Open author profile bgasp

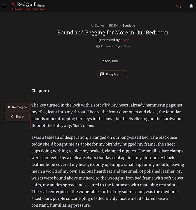(125, 40)
